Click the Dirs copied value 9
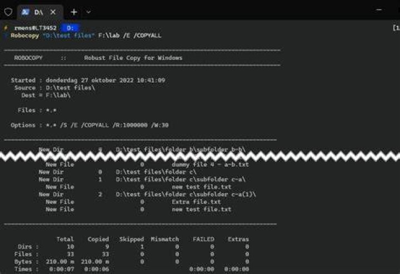This screenshot has width=400, height=274. [x=107, y=246]
